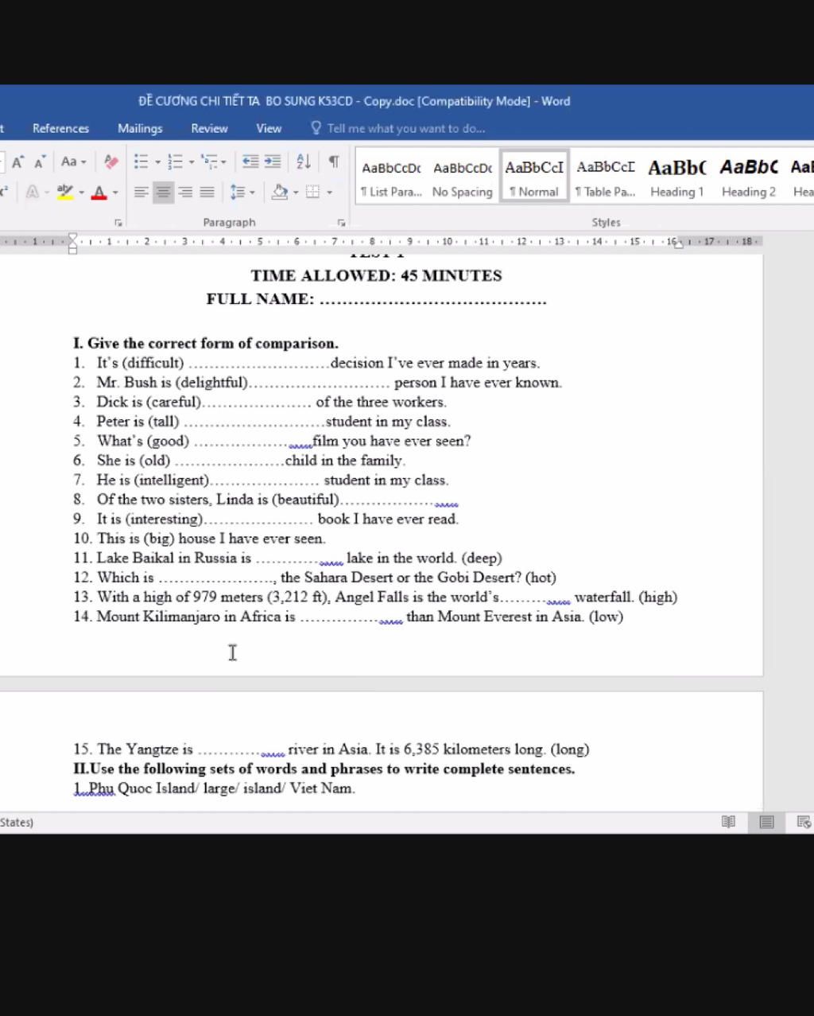Viewport: 814px width, 1016px height.
Task: Align text left
Action: click(x=141, y=192)
